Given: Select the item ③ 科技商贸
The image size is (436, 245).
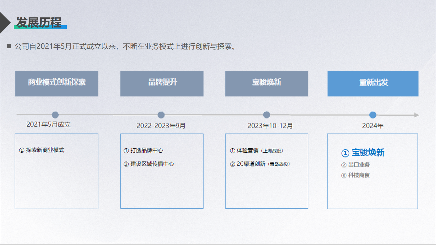Looking at the screenshot, I should 355,175.
